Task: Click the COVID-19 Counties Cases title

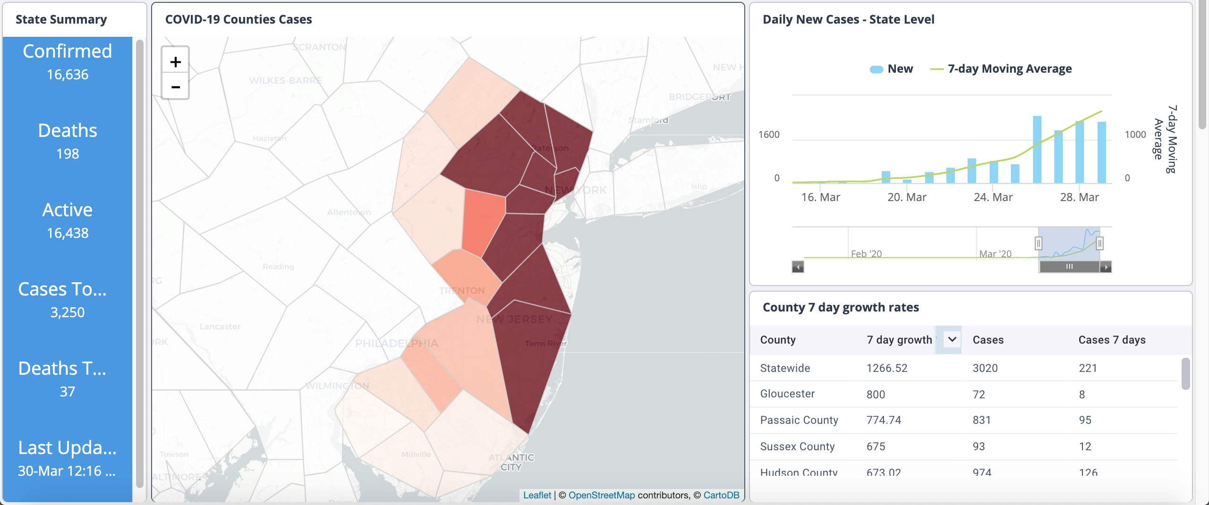Action: (x=238, y=19)
